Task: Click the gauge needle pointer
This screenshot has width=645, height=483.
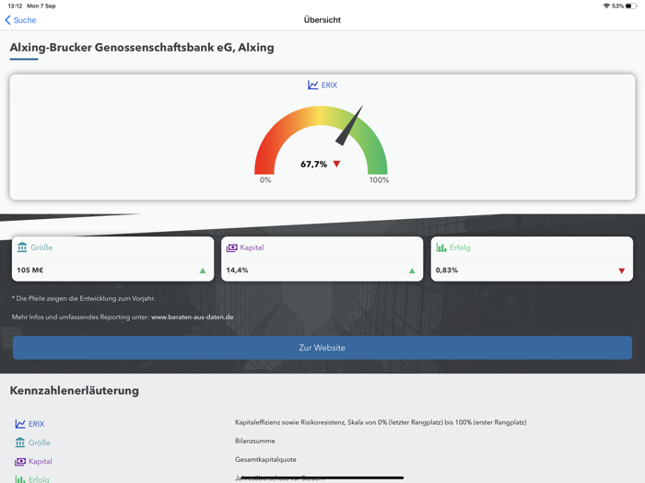Action: tap(349, 126)
